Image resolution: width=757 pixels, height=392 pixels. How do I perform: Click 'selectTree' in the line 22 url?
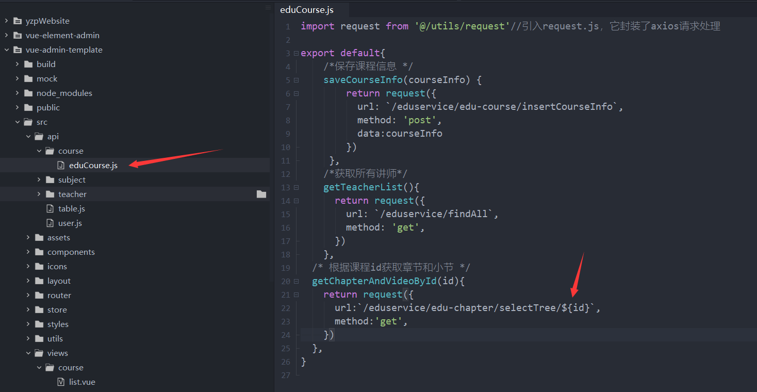click(528, 308)
